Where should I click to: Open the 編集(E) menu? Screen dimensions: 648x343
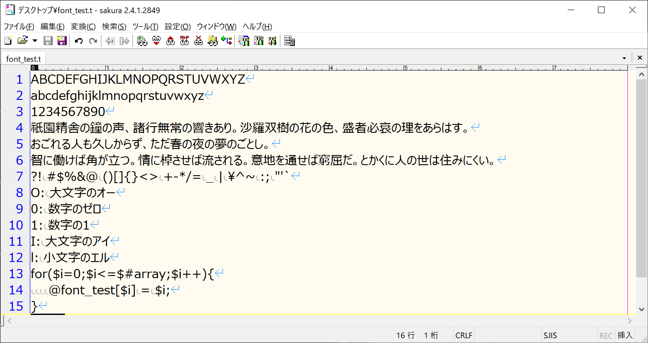52,27
